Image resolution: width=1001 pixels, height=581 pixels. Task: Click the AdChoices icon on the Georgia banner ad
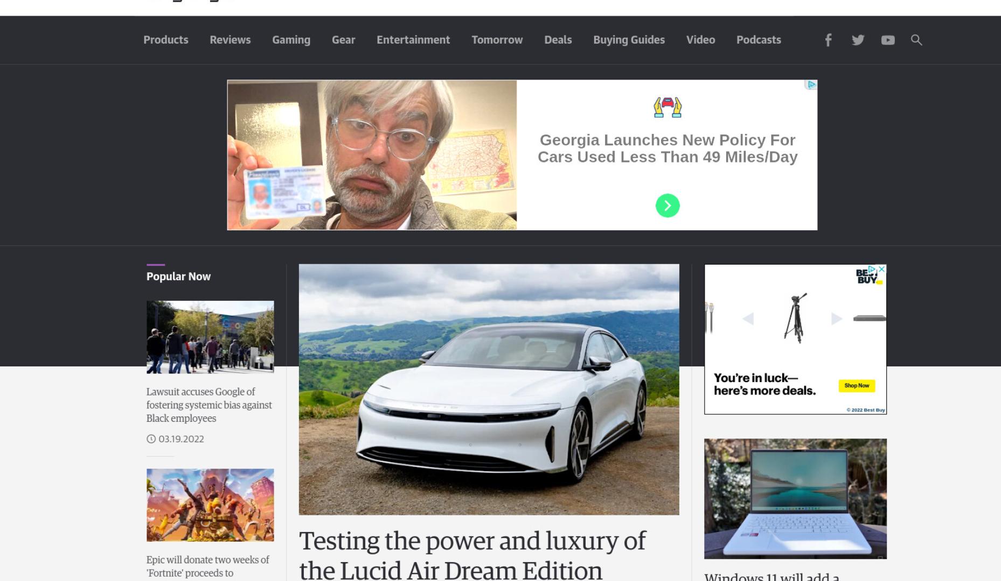pos(811,84)
